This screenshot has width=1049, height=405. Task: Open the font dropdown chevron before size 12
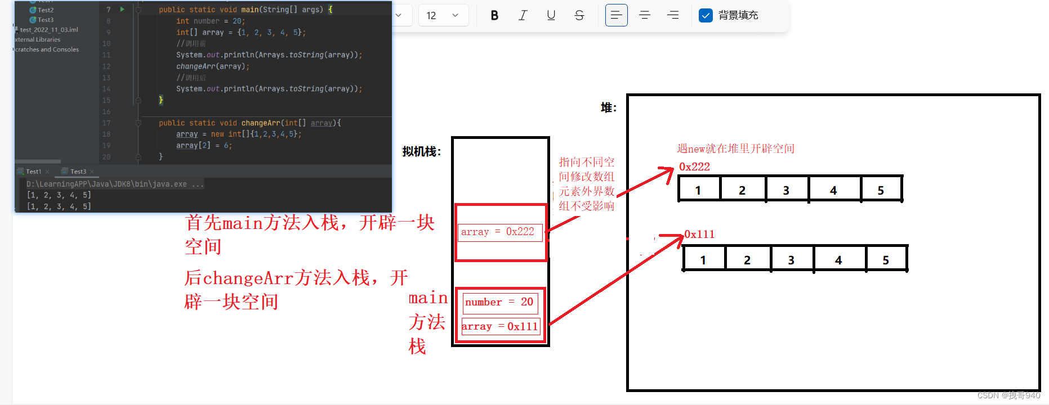(399, 15)
